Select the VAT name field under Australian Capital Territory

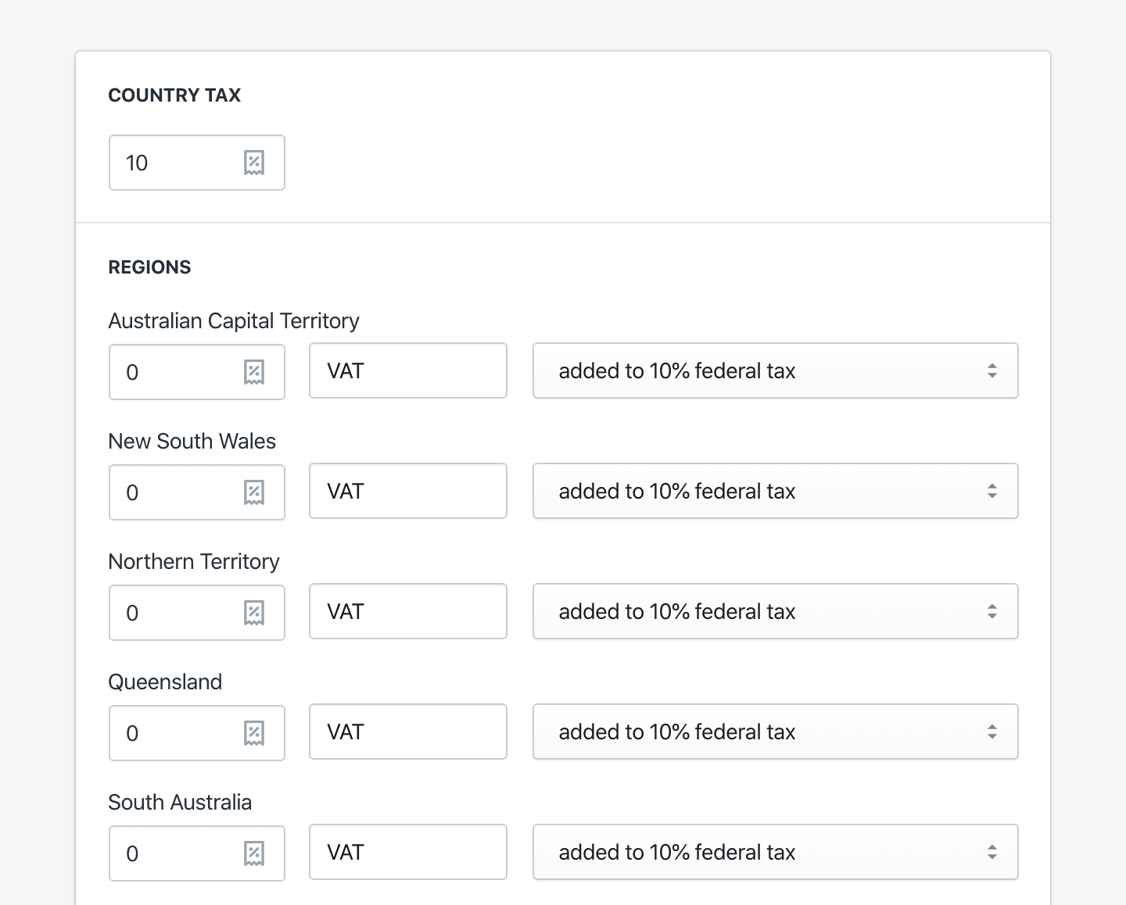pos(407,370)
